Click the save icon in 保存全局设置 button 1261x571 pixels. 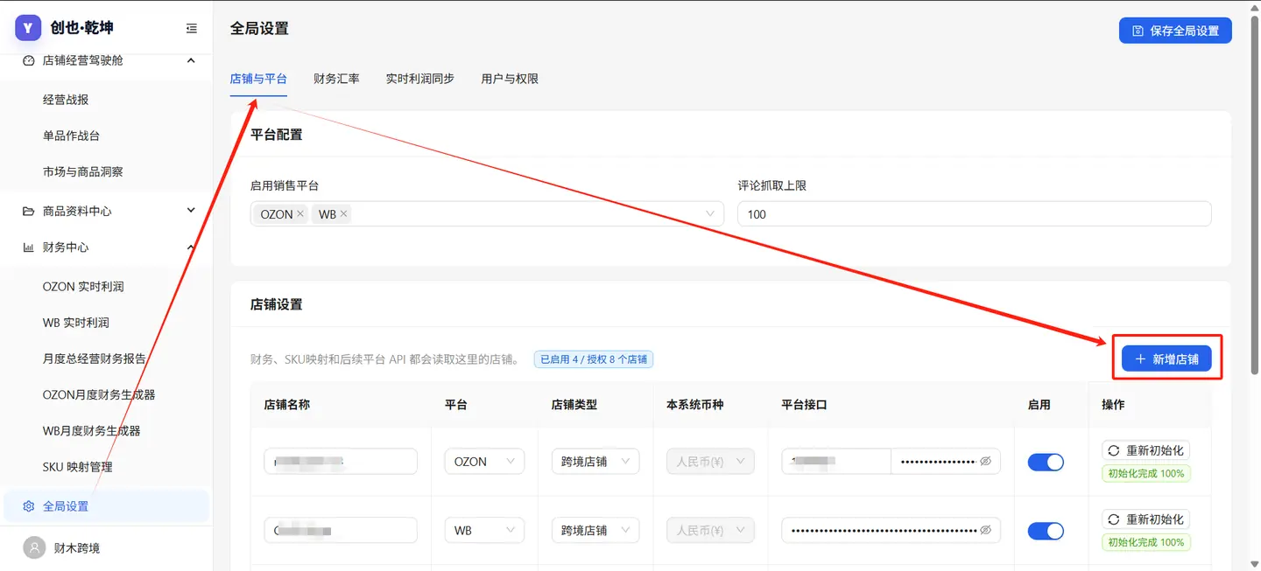[x=1138, y=31]
